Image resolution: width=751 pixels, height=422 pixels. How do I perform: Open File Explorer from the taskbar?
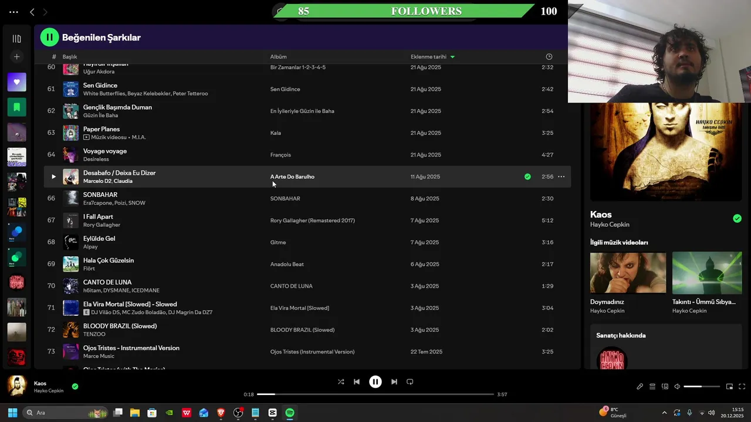tap(135, 413)
